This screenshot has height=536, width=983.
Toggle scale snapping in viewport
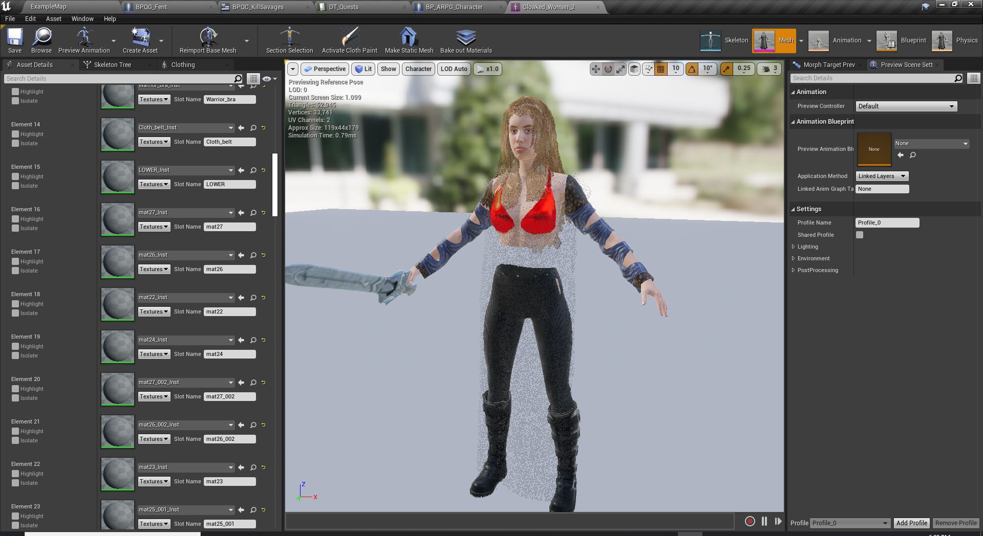726,69
